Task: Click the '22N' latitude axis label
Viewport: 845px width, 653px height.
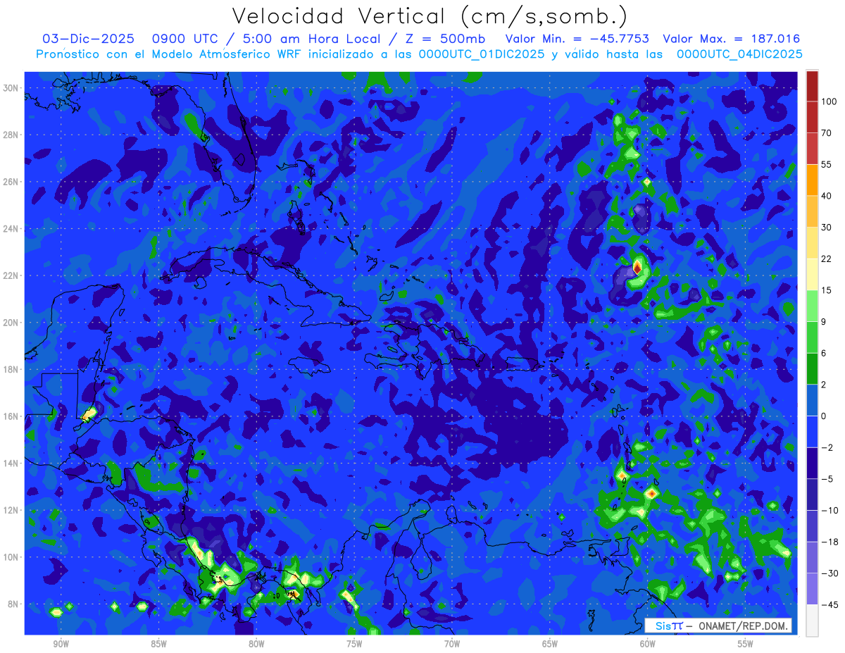Action: point(12,275)
